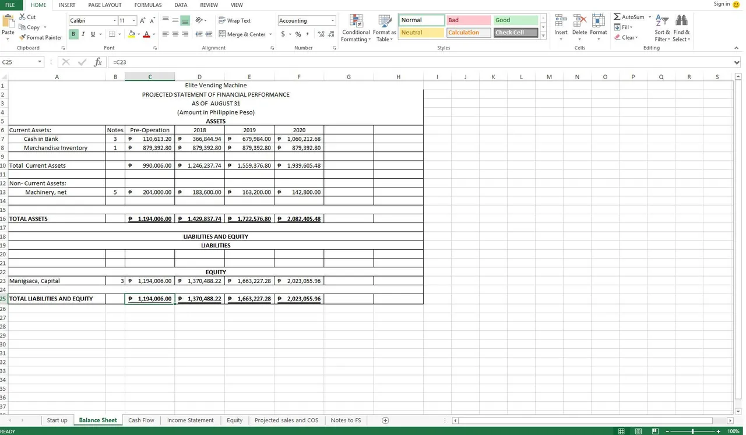Screen dimensions: 746x435
Task: Open the Notes to FS sheet tab
Action: tap(346, 420)
